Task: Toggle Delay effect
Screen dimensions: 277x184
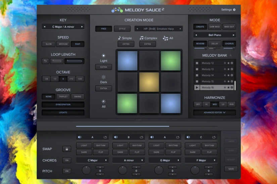Action: coord(215,44)
